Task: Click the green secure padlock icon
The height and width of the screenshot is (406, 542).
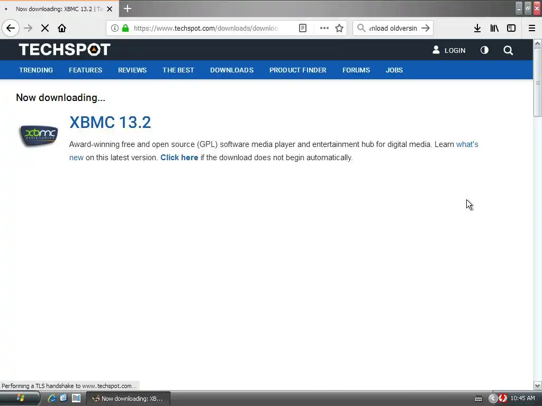Action: [x=125, y=28]
